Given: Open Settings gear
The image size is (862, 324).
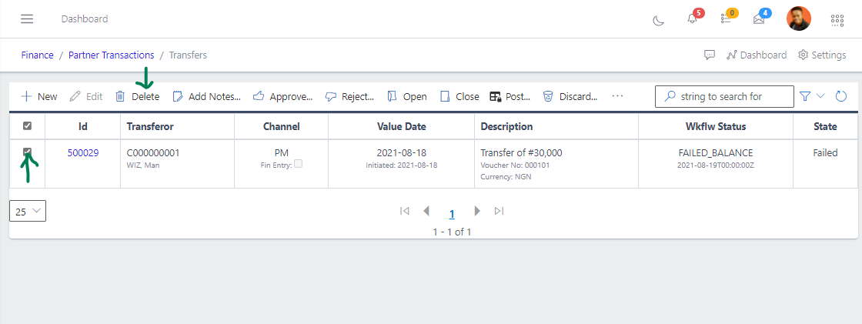Looking at the screenshot, I should pos(822,55).
